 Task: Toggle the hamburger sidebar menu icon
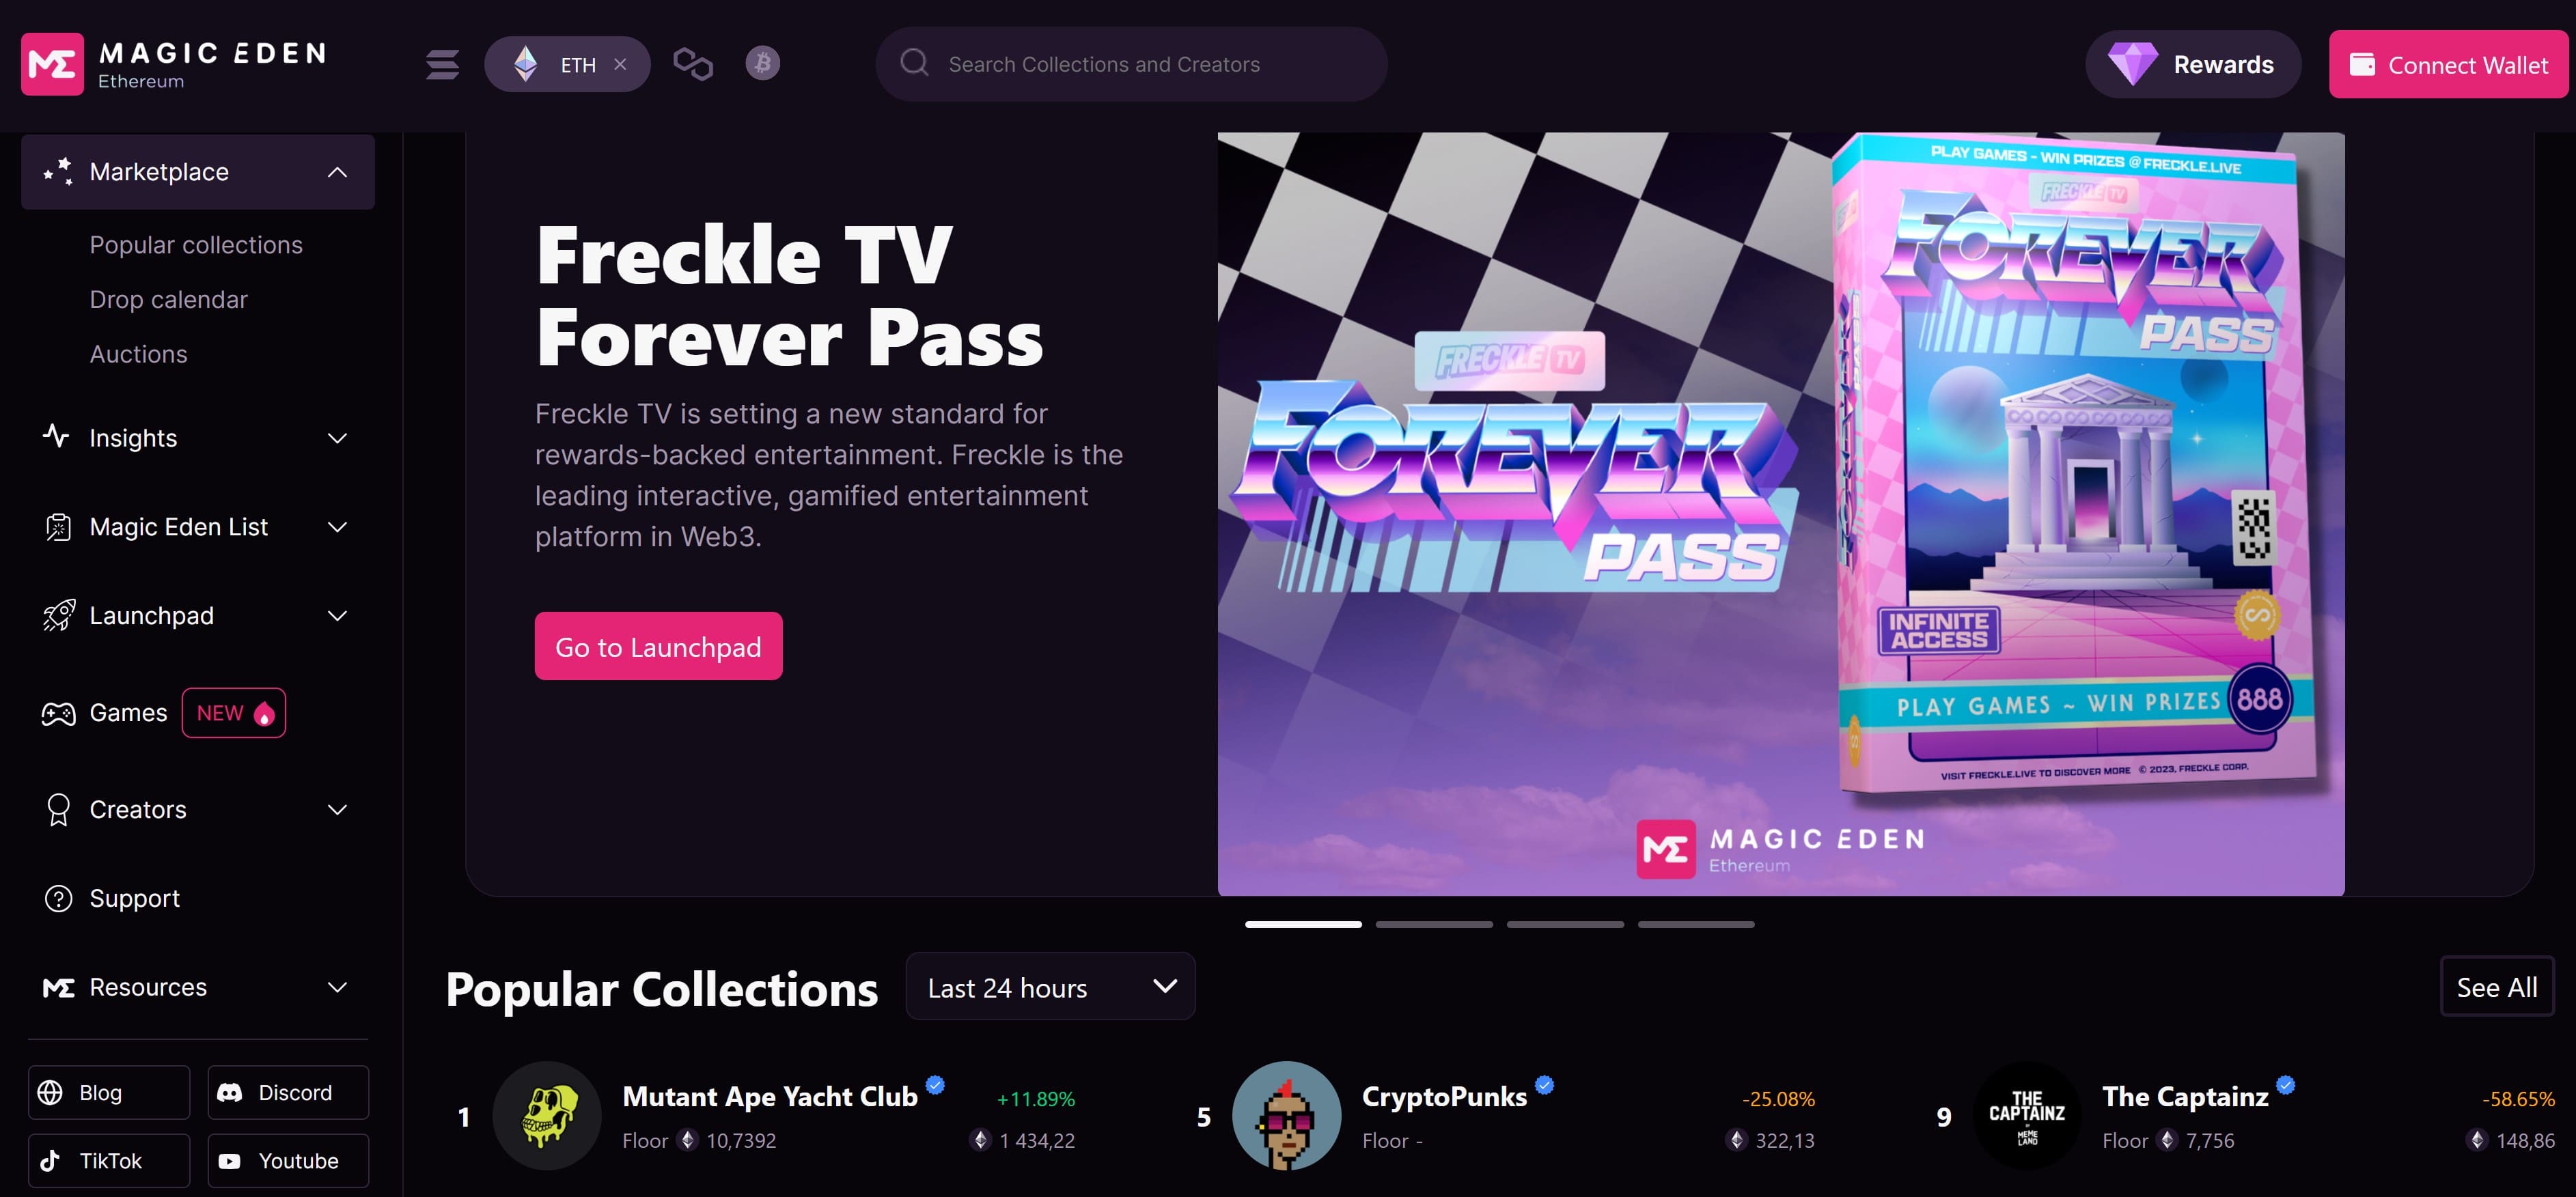coord(442,64)
